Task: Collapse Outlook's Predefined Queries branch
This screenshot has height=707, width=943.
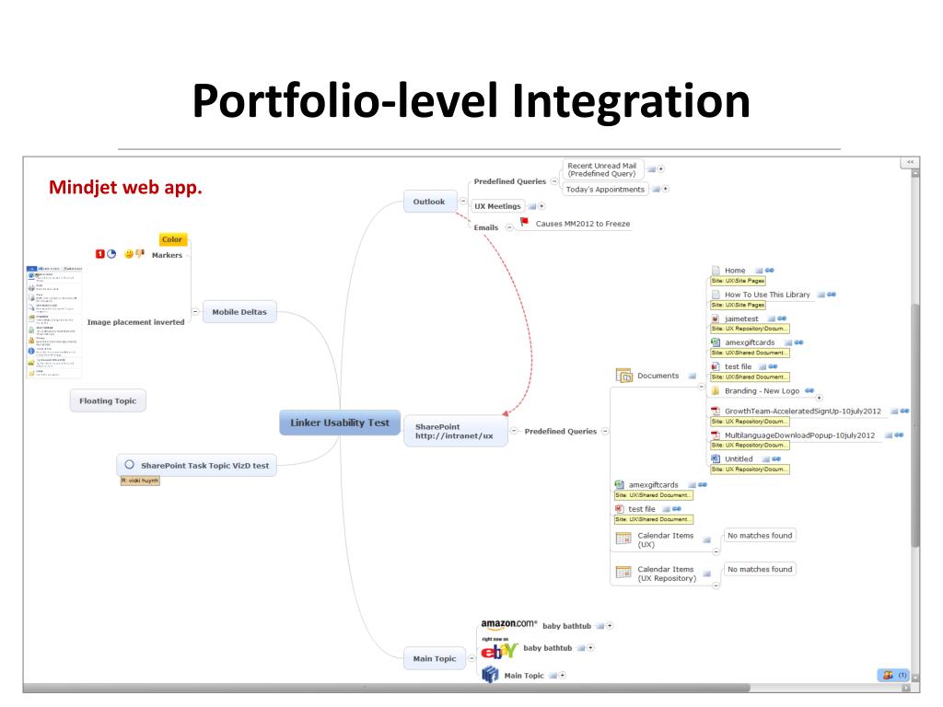Action: [554, 181]
